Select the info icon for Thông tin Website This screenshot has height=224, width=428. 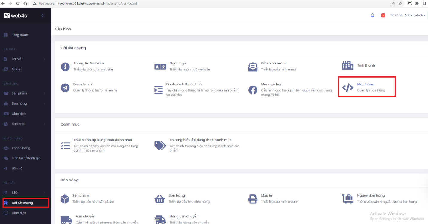pos(65,67)
